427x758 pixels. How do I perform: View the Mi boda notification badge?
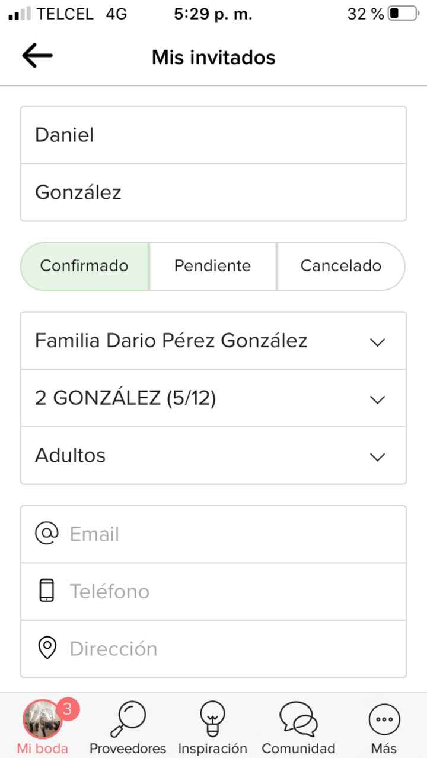click(67, 706)
